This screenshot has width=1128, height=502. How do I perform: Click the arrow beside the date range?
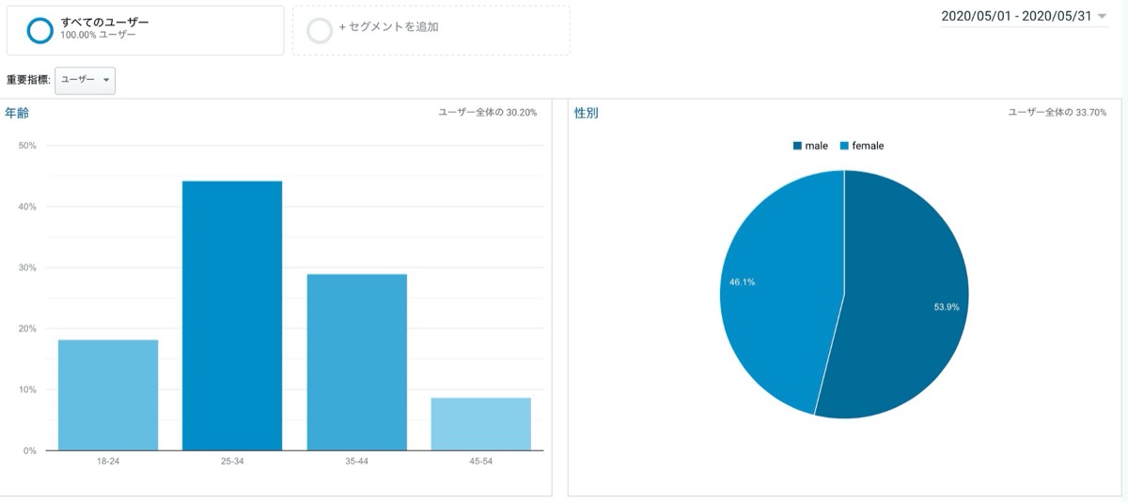[1102, 16]
